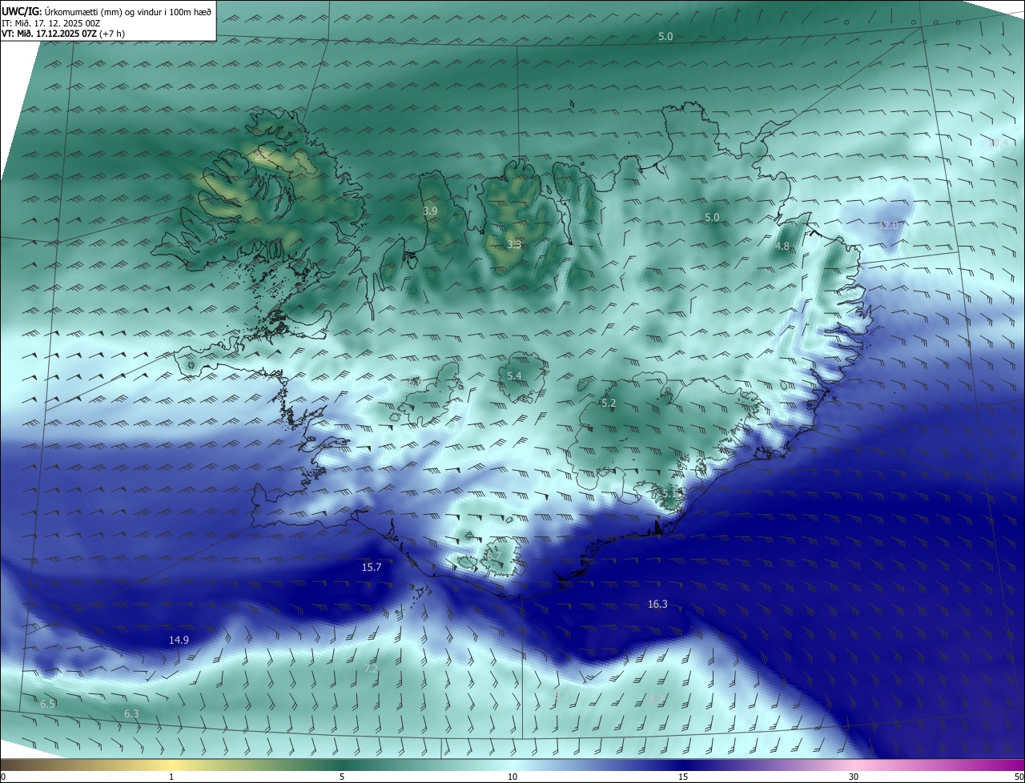The width and height of the screenshot is (1025, 783).
Task: Click the yellow colour band above tick 1
Action: click(171, 765)
